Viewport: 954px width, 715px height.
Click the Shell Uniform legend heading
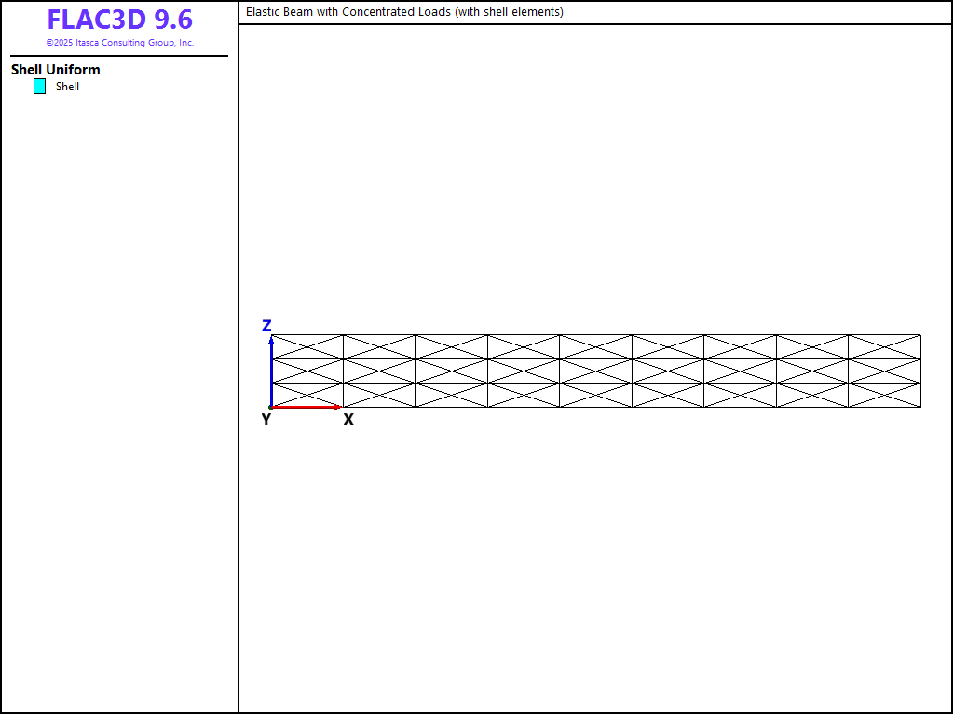click(x=56, y=70)
